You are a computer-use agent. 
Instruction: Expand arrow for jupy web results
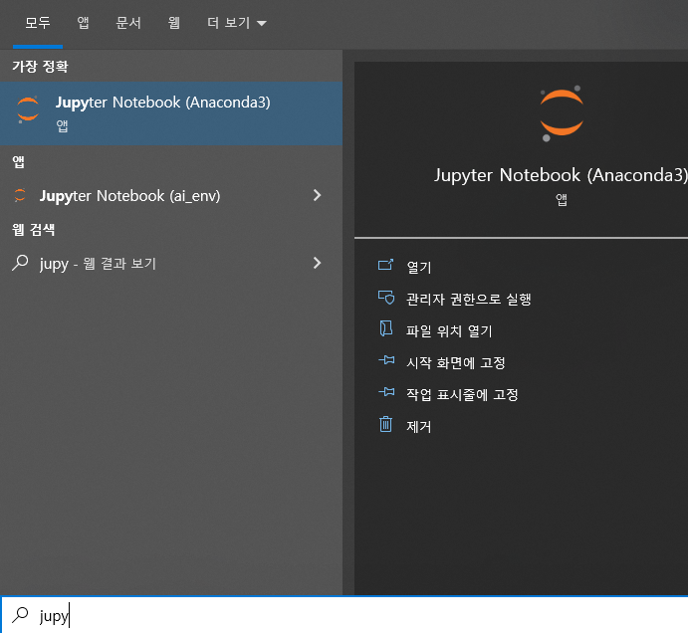318,263
